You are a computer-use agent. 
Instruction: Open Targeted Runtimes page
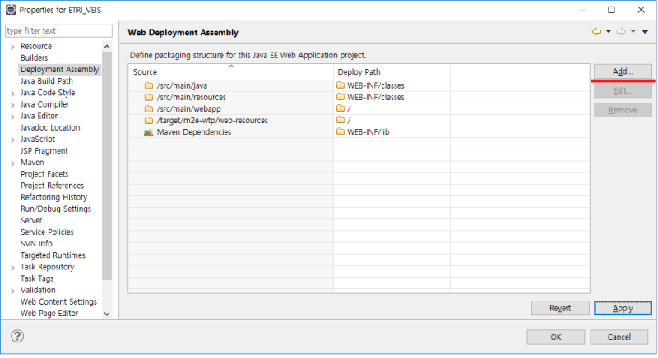[x=53, y=255]
